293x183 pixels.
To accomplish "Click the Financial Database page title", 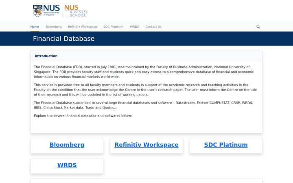I will [64, 39].
